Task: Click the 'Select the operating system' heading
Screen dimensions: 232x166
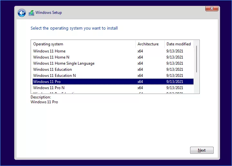Action: coord(74,28)
